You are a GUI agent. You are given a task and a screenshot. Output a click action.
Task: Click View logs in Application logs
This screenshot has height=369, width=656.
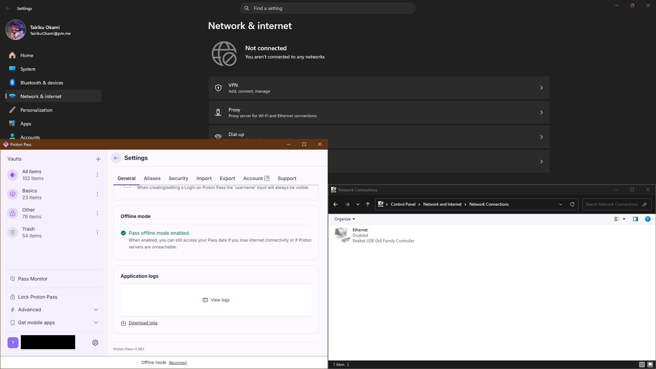click(216, 300)
